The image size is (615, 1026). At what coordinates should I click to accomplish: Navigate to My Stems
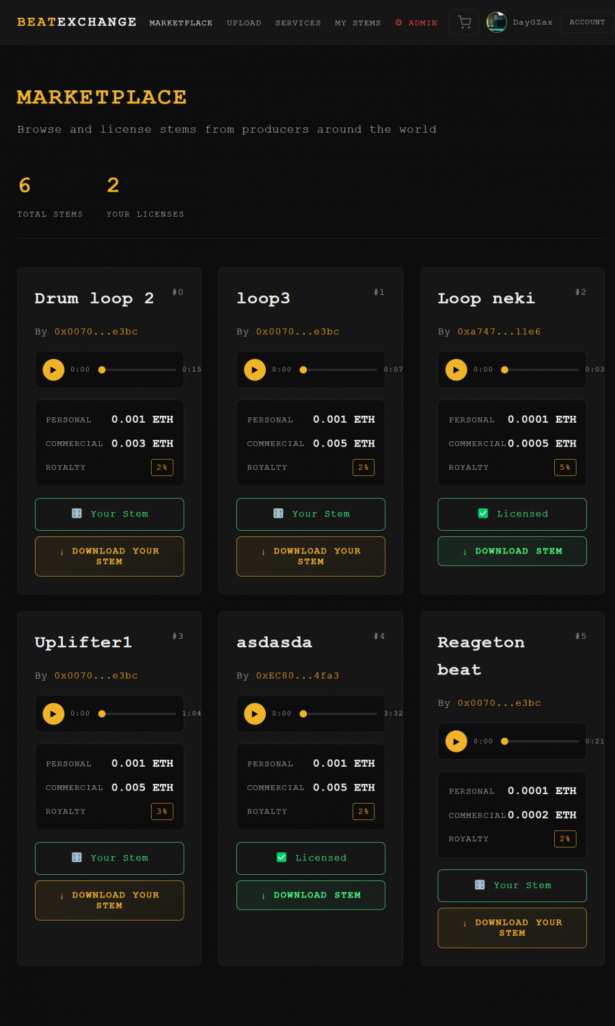pyautogui.click(x=357, y=23)
